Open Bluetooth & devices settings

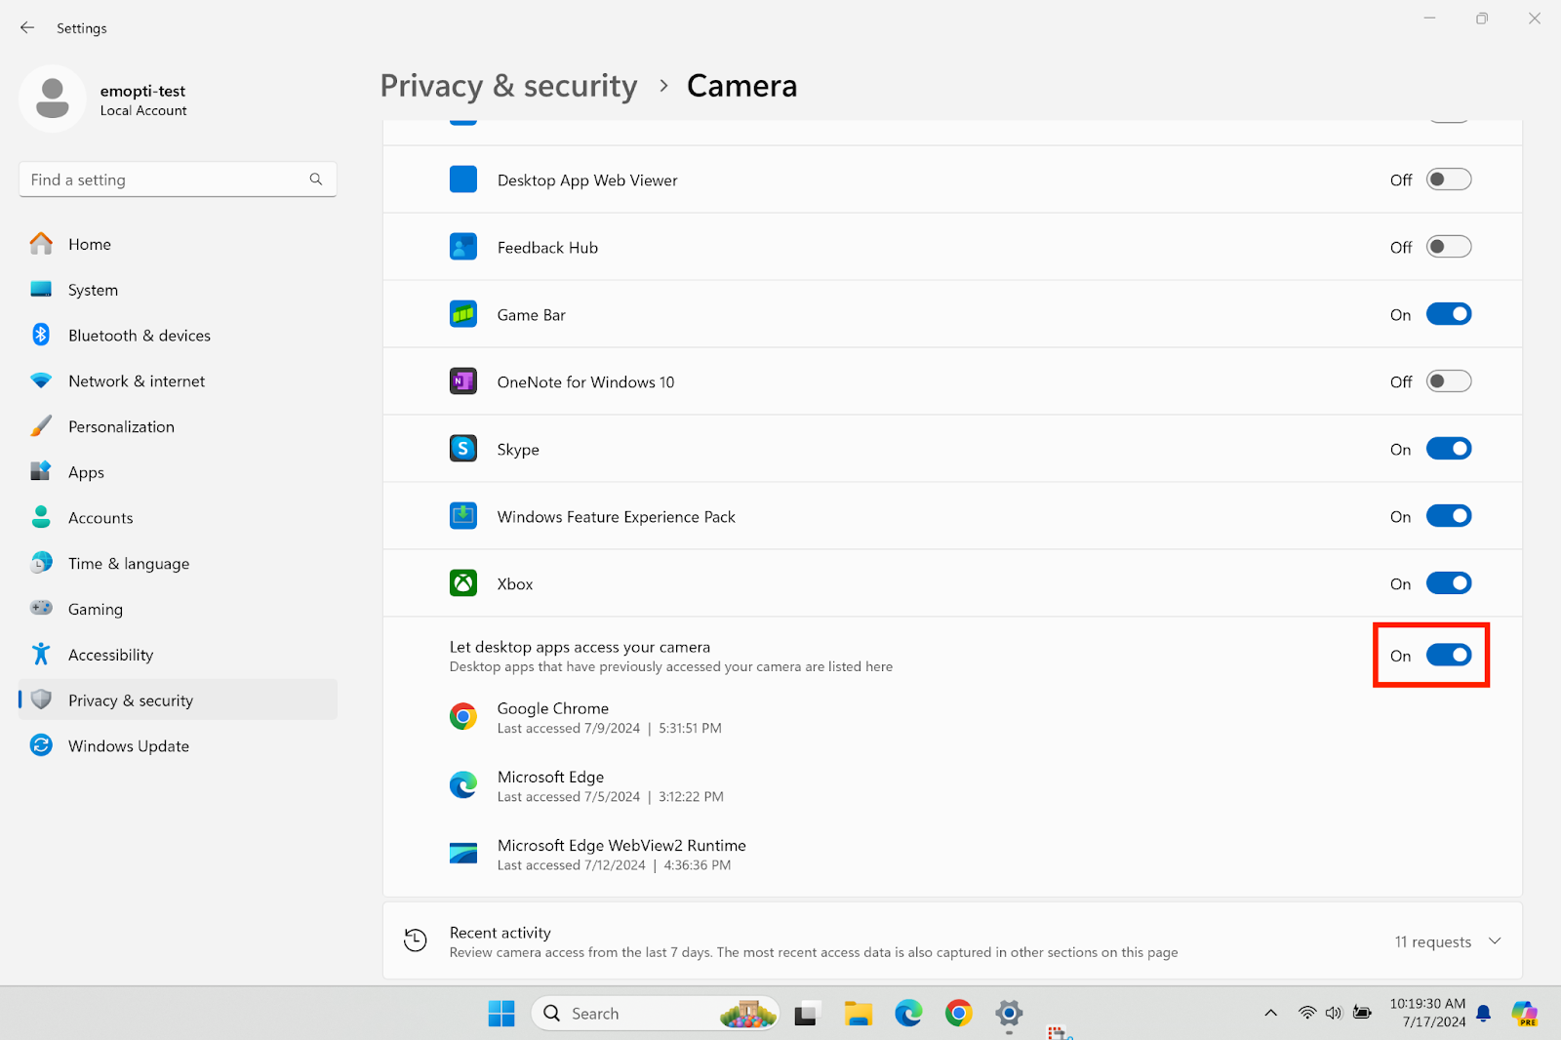[178, 336]
